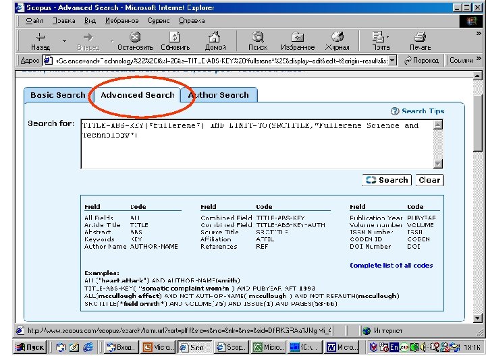The width and height of the screenshot is (486, 364).
Task: Open the Избранное menu in menu bar
Action: [122, 21]
